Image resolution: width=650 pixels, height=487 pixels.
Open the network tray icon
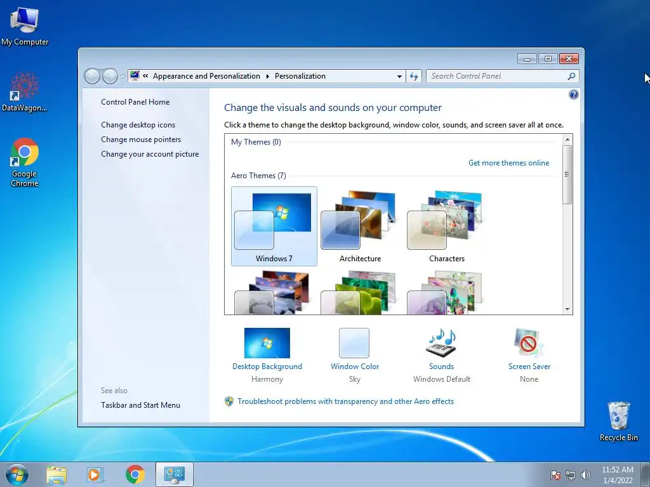pyautogui.click(x=571, y=475)
